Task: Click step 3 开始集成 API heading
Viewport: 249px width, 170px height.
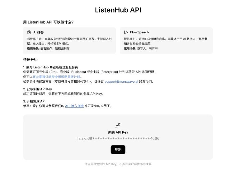Action: tap(34, 101)
